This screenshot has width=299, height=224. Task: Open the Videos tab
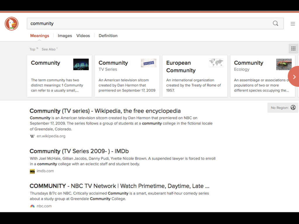[83, 36]
